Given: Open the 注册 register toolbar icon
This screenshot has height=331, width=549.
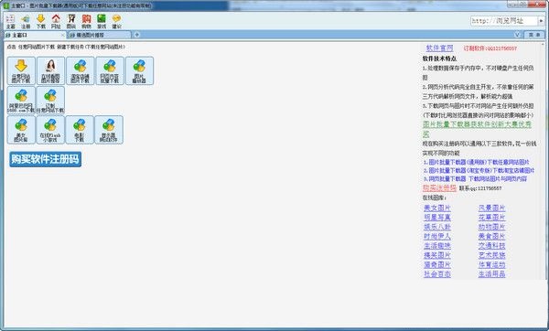Looking at the screenshot, I should click(26, 22).
